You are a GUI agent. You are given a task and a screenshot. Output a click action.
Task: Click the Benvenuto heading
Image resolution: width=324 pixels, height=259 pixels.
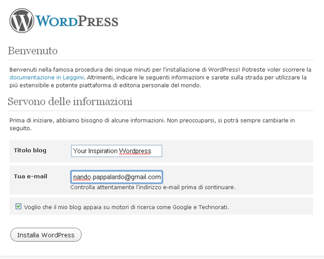click(x=32, y=51)
